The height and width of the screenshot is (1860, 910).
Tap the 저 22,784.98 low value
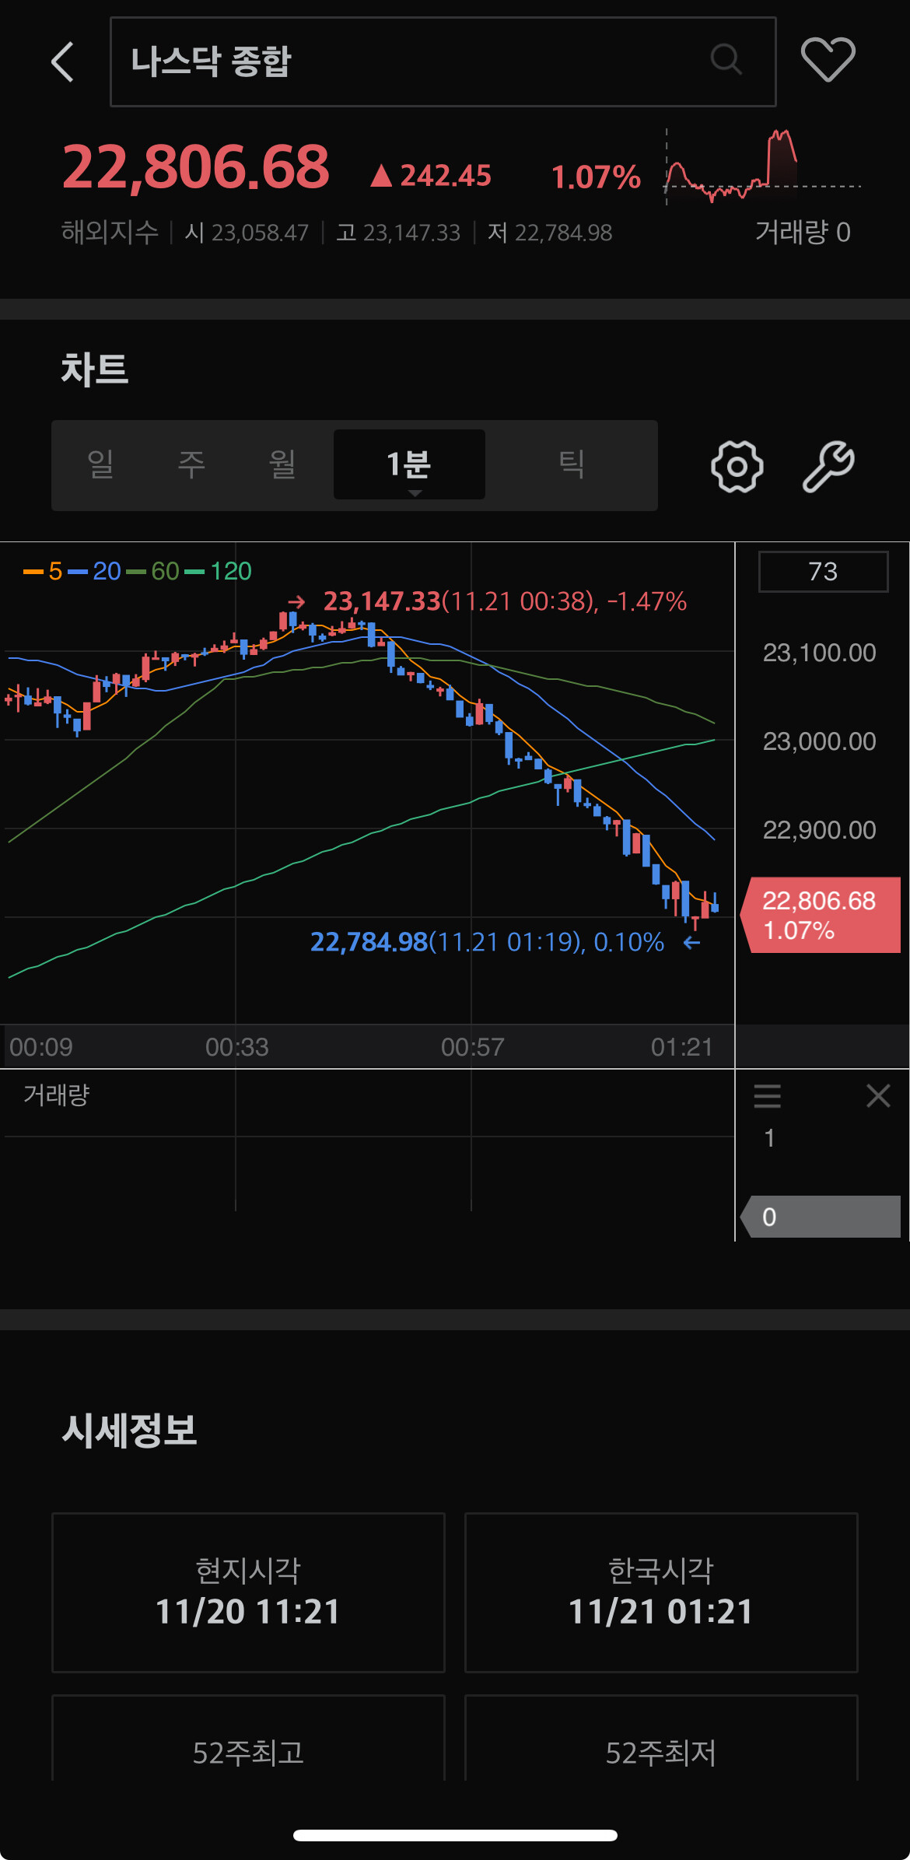[550, 233]
